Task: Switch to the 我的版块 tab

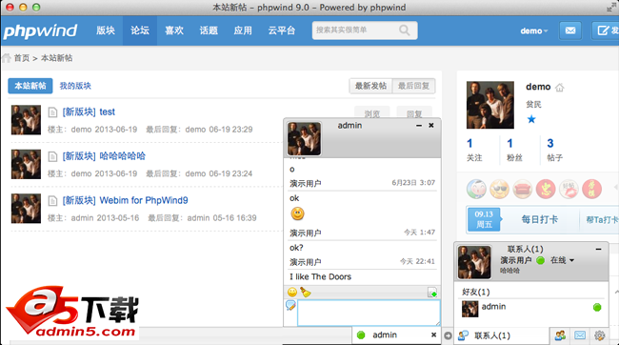Action: point(75,86)
